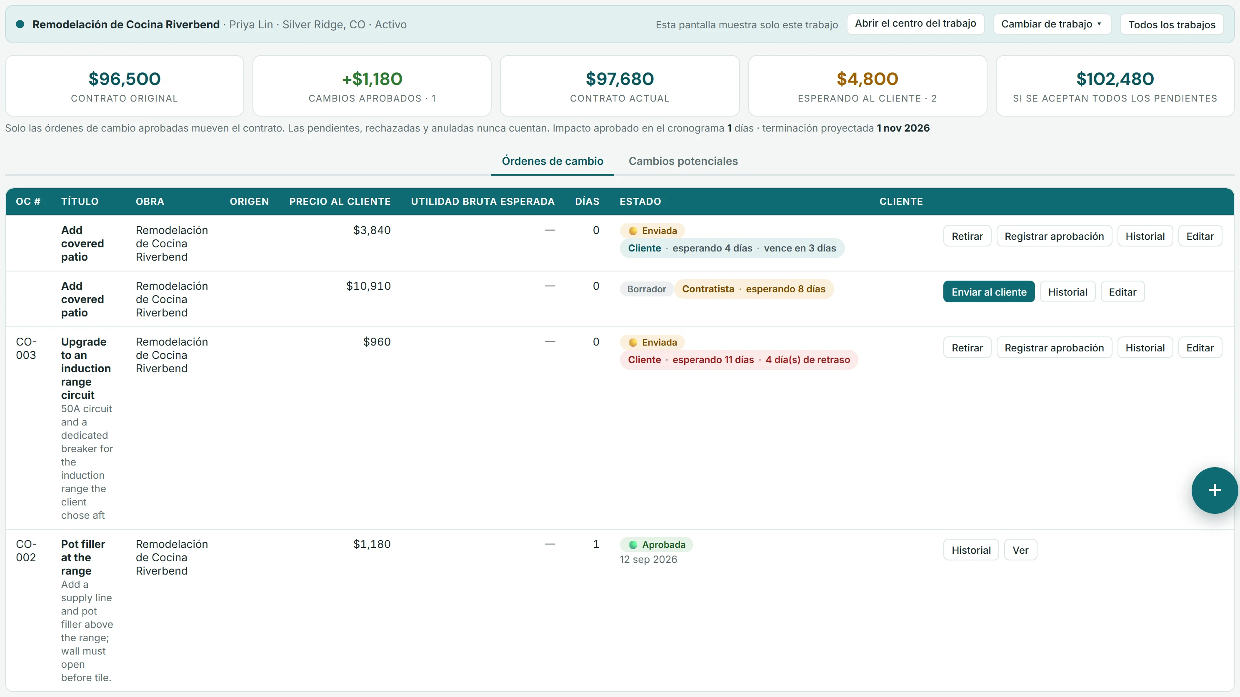Click the Estado column header
The image size is (1240, 697).
(x=640, y=202)
